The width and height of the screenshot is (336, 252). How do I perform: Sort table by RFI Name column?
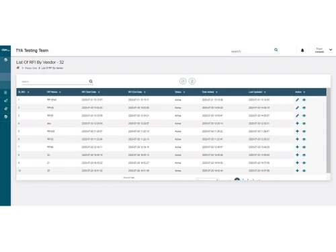54,92
